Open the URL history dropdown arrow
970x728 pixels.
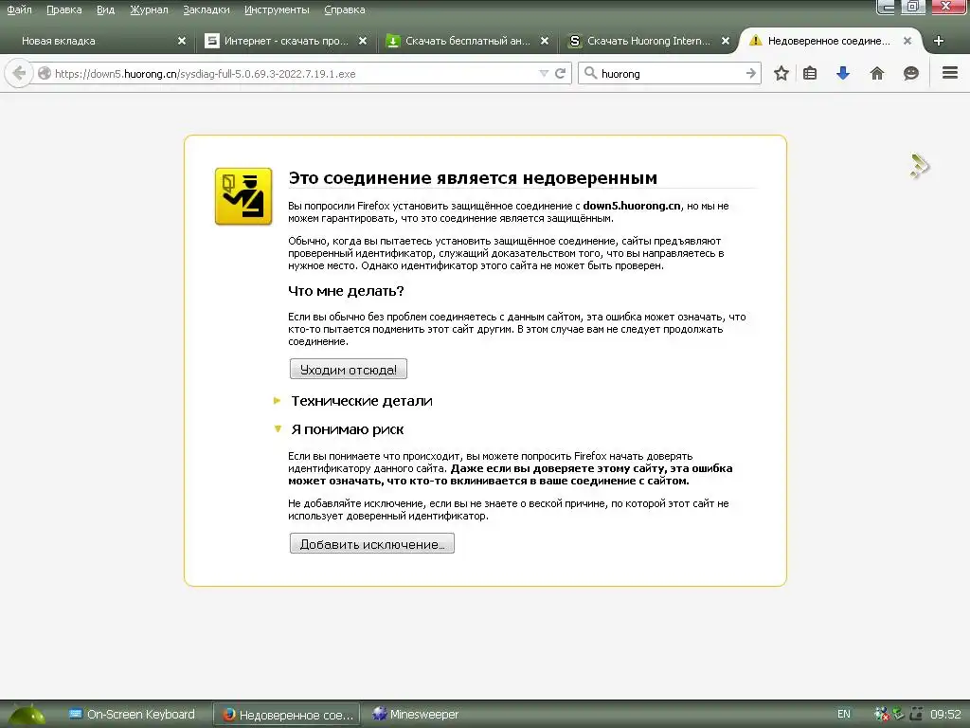544,74
